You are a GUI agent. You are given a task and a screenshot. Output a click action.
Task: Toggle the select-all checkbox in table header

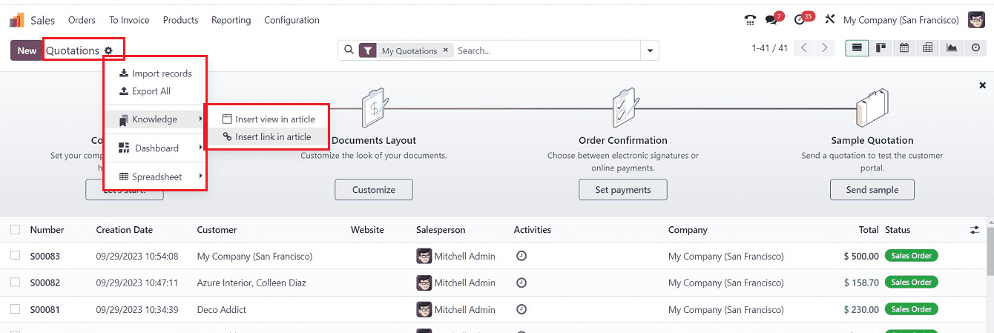click(16, 230)
